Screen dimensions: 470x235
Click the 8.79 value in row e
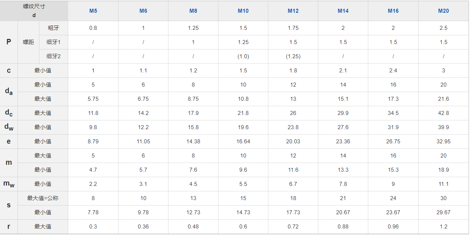93,142
